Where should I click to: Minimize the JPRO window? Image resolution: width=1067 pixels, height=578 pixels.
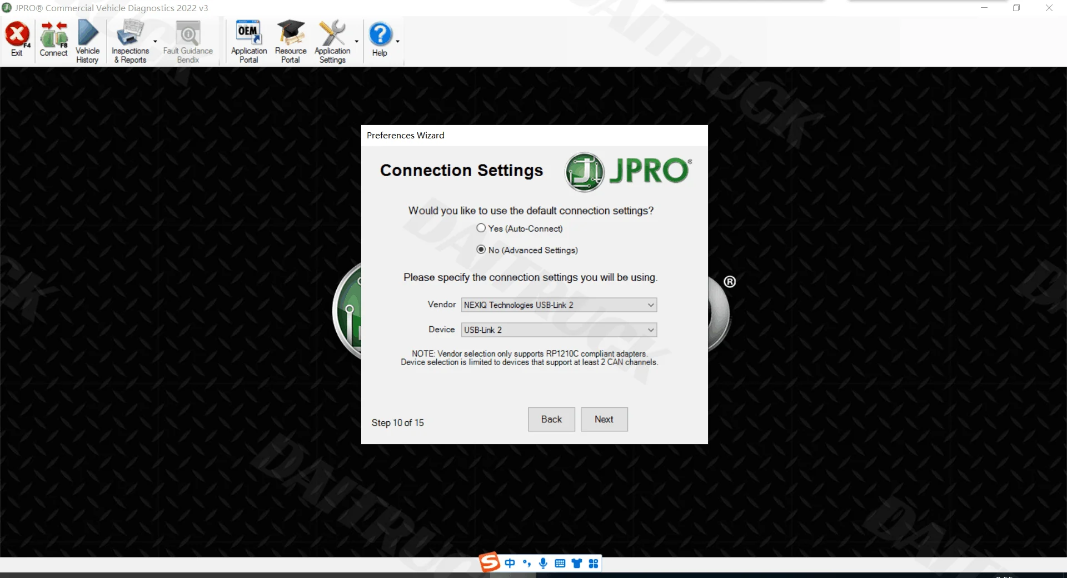pos(984,8)
